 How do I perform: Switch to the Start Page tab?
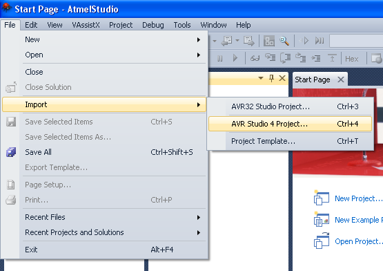pyautogui.click(x=313, y=80)
